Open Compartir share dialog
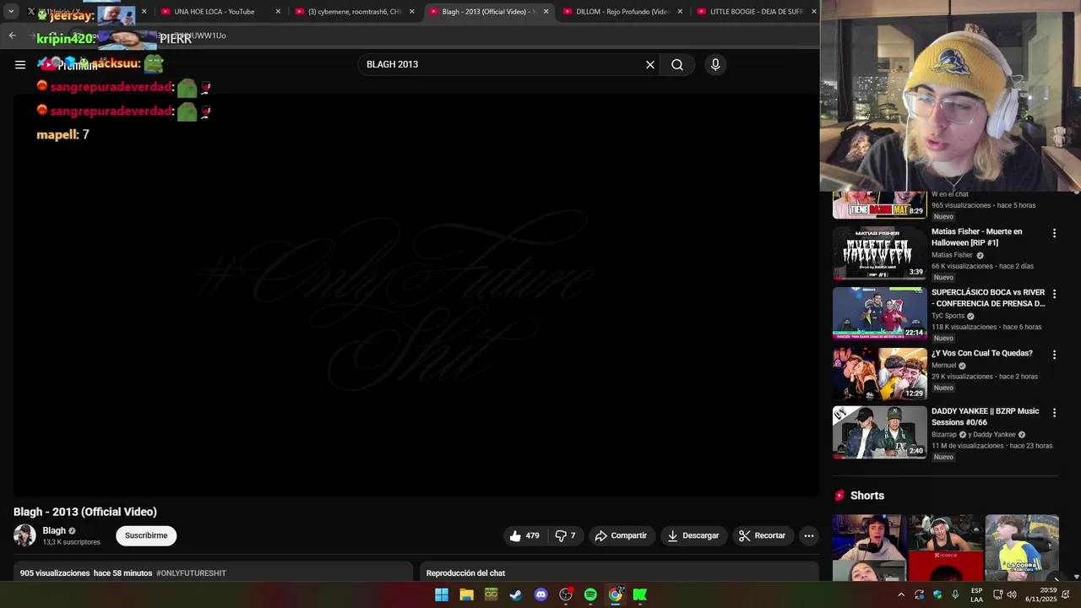 [x=621, y=535]
